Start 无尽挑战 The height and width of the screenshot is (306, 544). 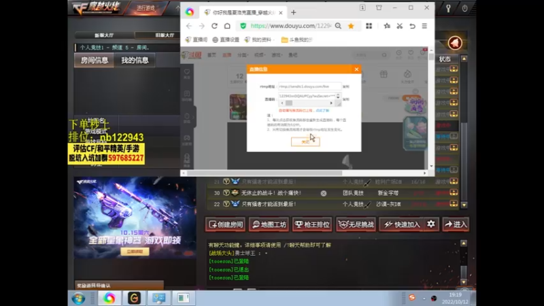356,224
